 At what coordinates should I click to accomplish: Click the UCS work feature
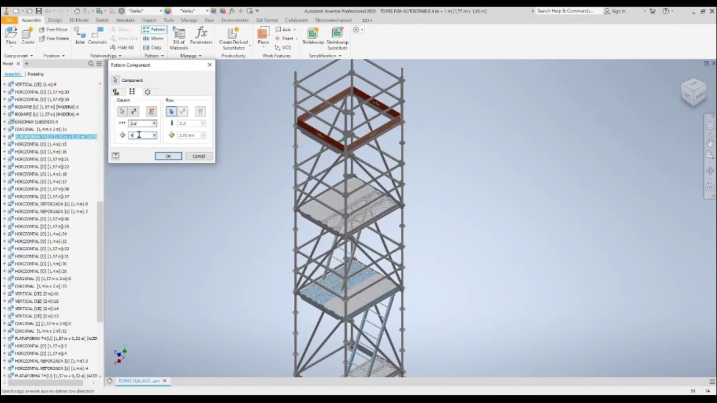[283, 48]
